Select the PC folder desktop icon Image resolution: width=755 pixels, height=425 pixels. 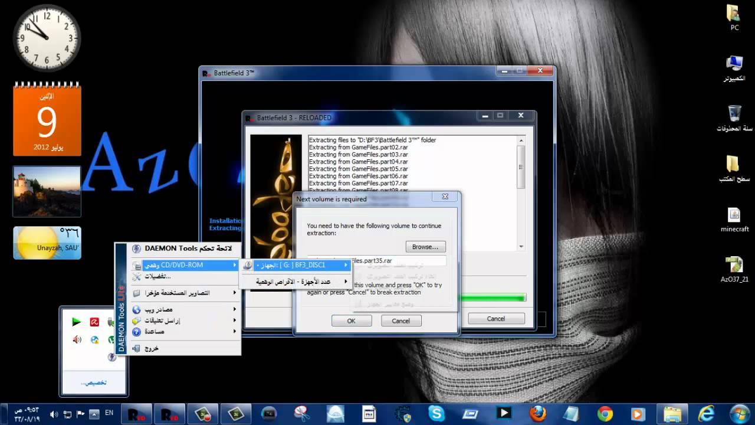tap(734, 18)
